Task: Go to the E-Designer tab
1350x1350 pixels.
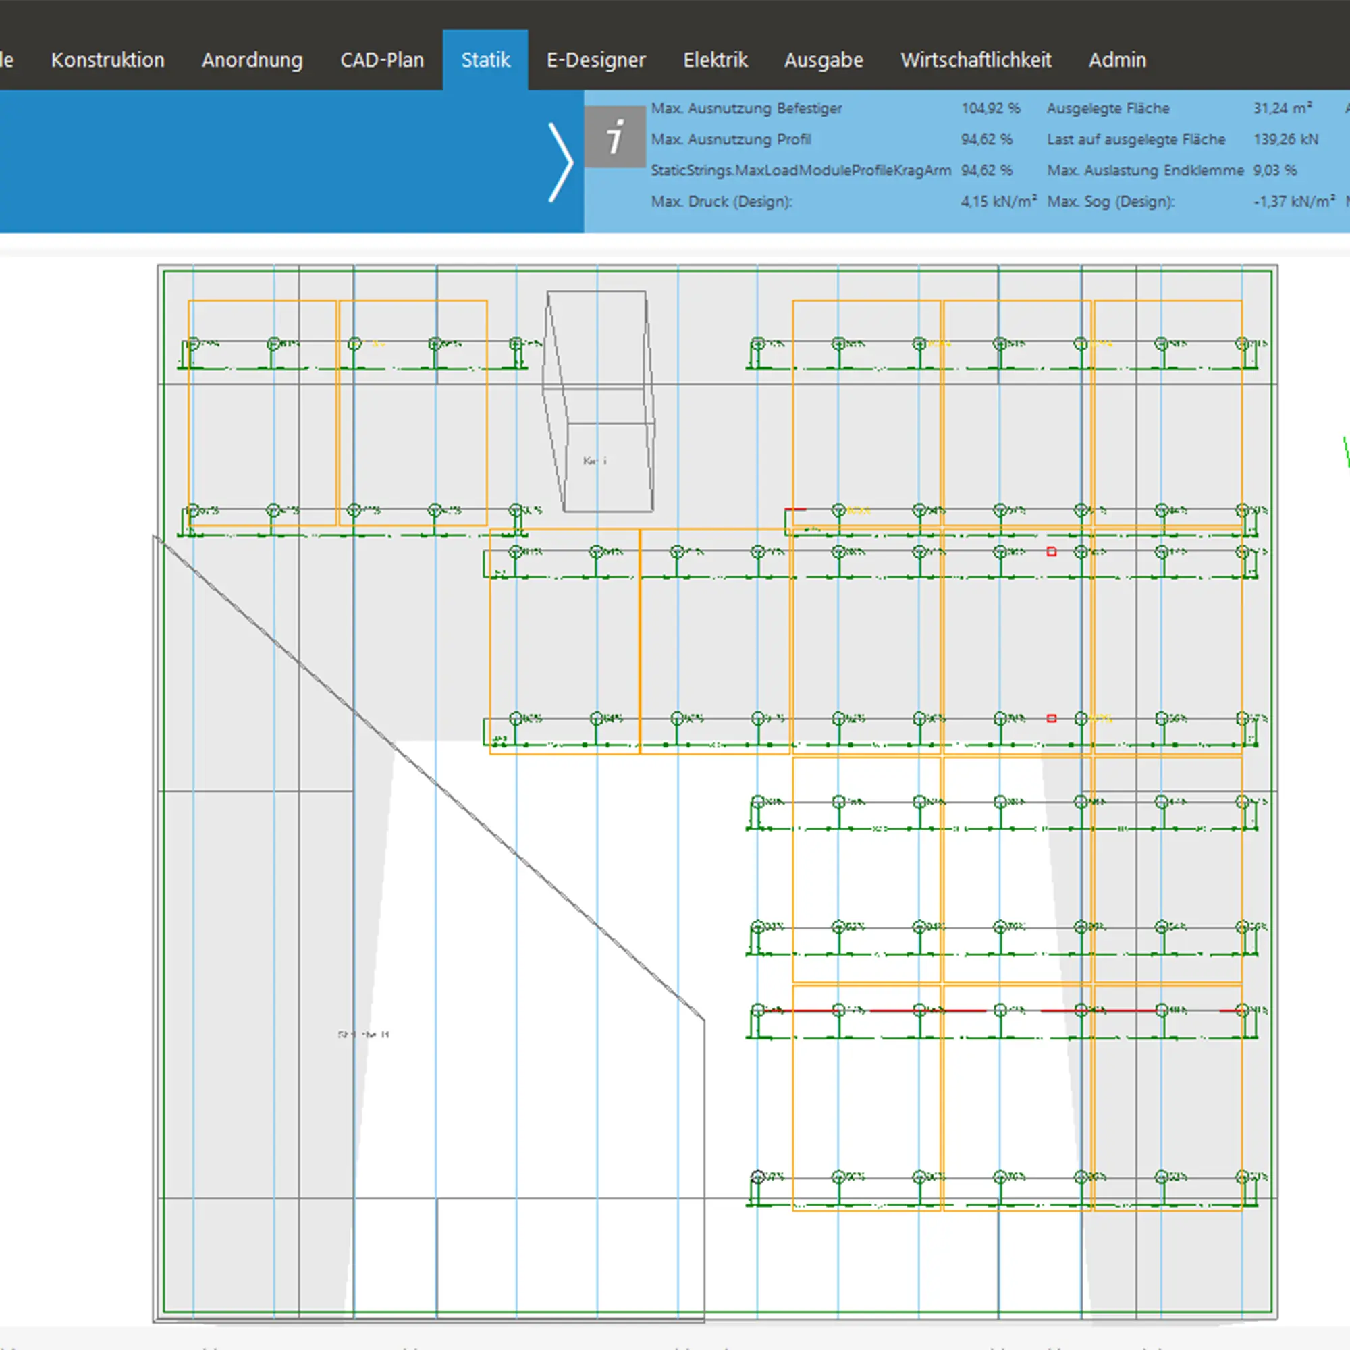Action: pyautogui.click(x=596, y=60)
